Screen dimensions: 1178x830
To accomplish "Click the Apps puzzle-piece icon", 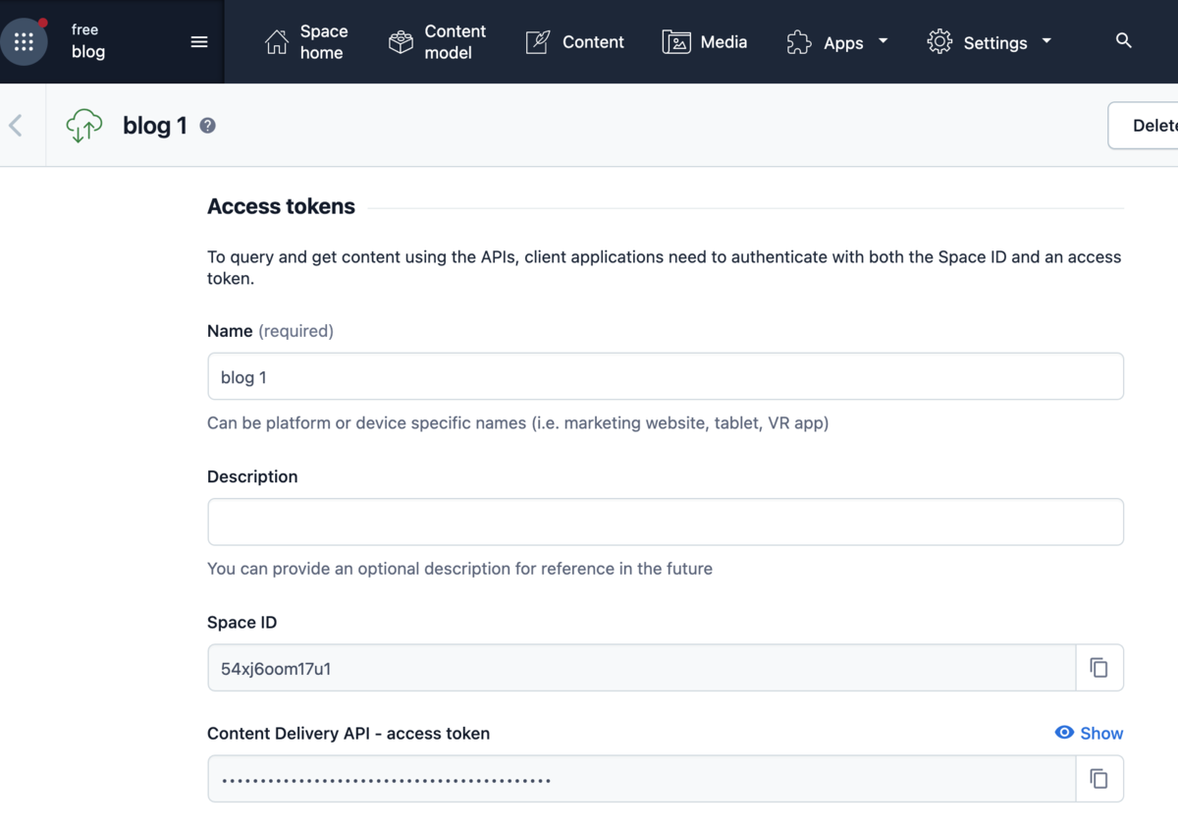I will point(798,41).
